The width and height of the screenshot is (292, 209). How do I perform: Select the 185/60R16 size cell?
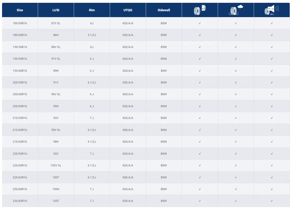[x=20, y=35]
